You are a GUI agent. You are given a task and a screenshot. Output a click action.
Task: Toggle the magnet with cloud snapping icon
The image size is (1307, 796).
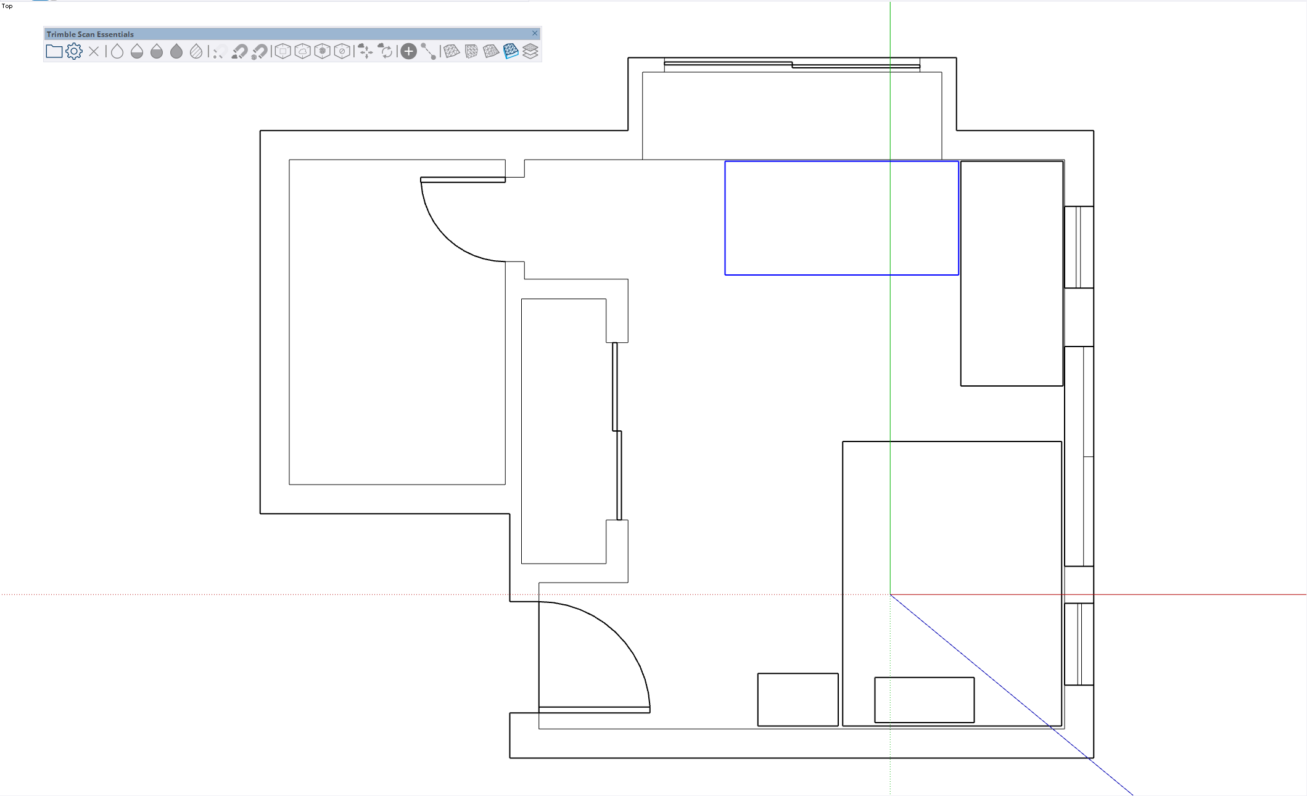click(x=239, y=51)
